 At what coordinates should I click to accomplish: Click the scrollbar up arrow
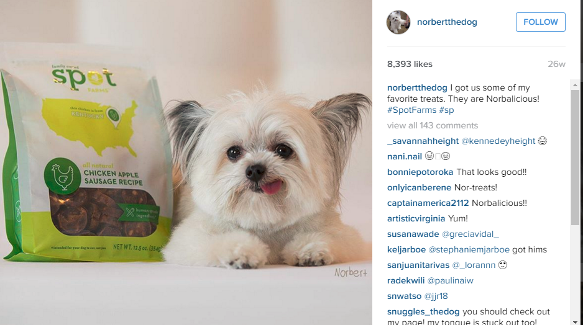pos(575,85)
